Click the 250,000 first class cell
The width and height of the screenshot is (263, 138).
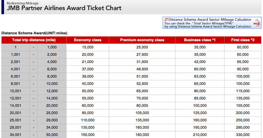coord(243,120)
